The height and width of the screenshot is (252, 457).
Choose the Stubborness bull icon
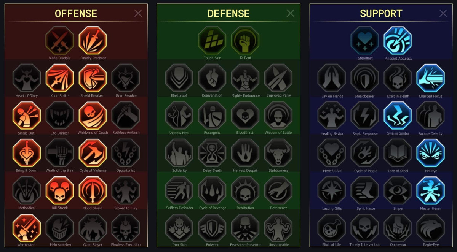coord(278,153)
